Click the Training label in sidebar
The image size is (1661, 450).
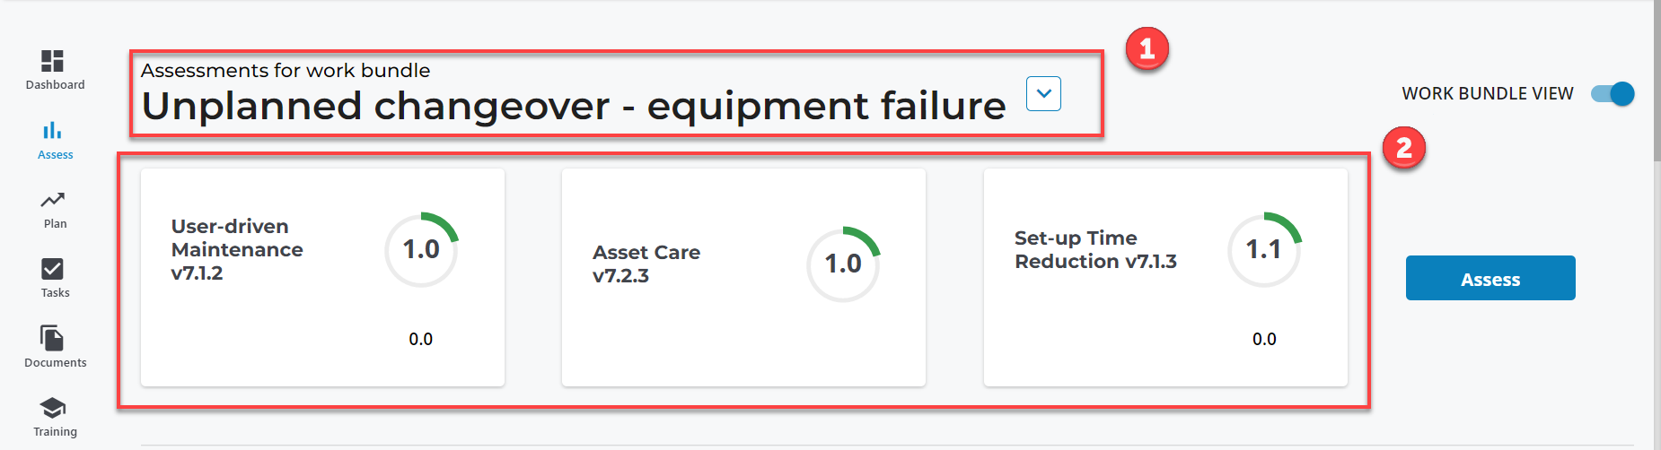click(55, 432)
